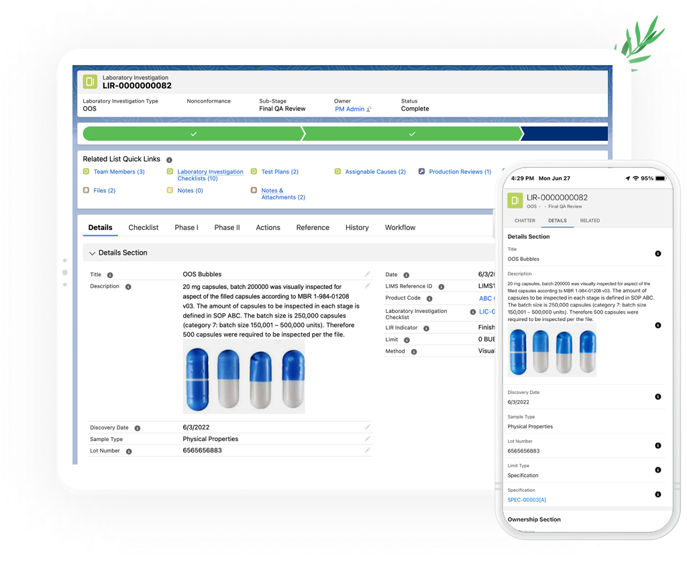Click the info icon beside Description label
687x565 pixels.
[128, 287]
